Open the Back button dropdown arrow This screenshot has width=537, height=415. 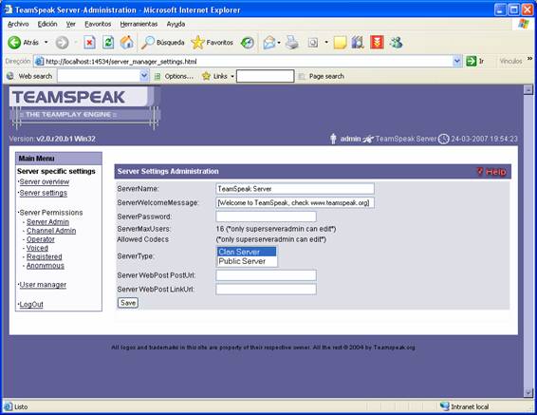[x=46, y=43]
